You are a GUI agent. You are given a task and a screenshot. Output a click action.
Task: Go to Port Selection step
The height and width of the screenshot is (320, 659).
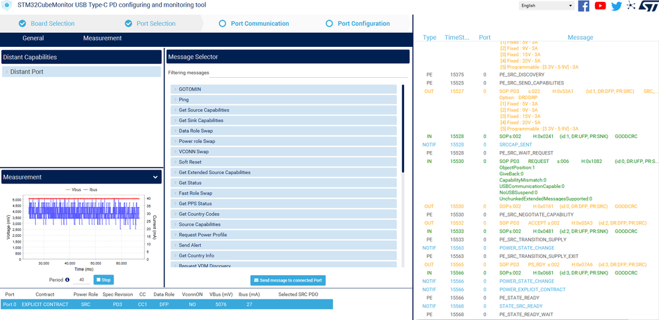151,24
